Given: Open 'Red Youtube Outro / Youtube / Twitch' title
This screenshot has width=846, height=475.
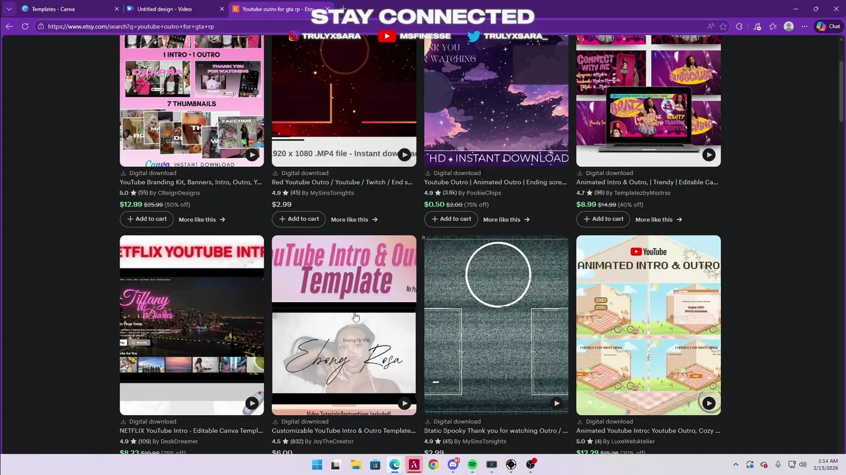Looking at the screenshot, I should [342, 182].
